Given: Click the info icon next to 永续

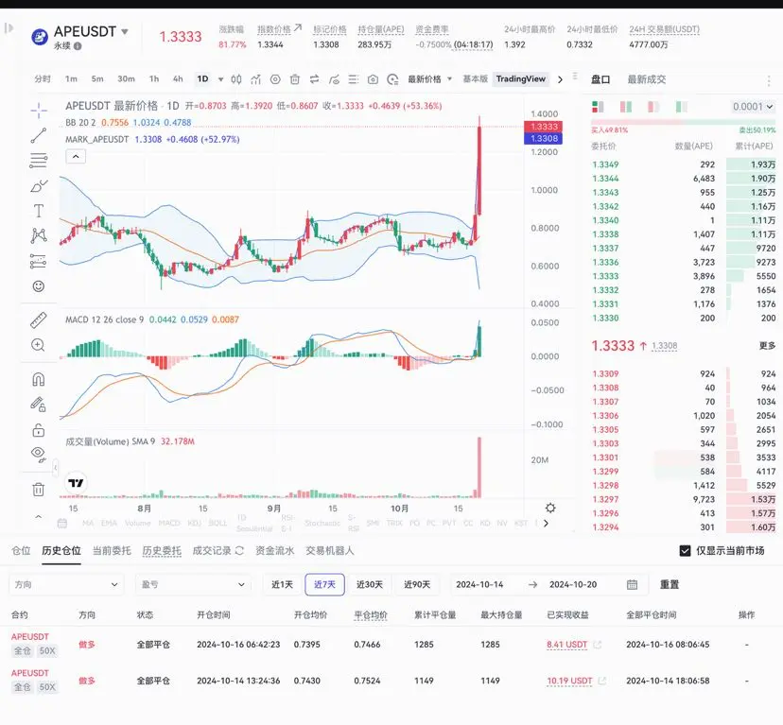Looking at the screenshot, I should point(78,46).
